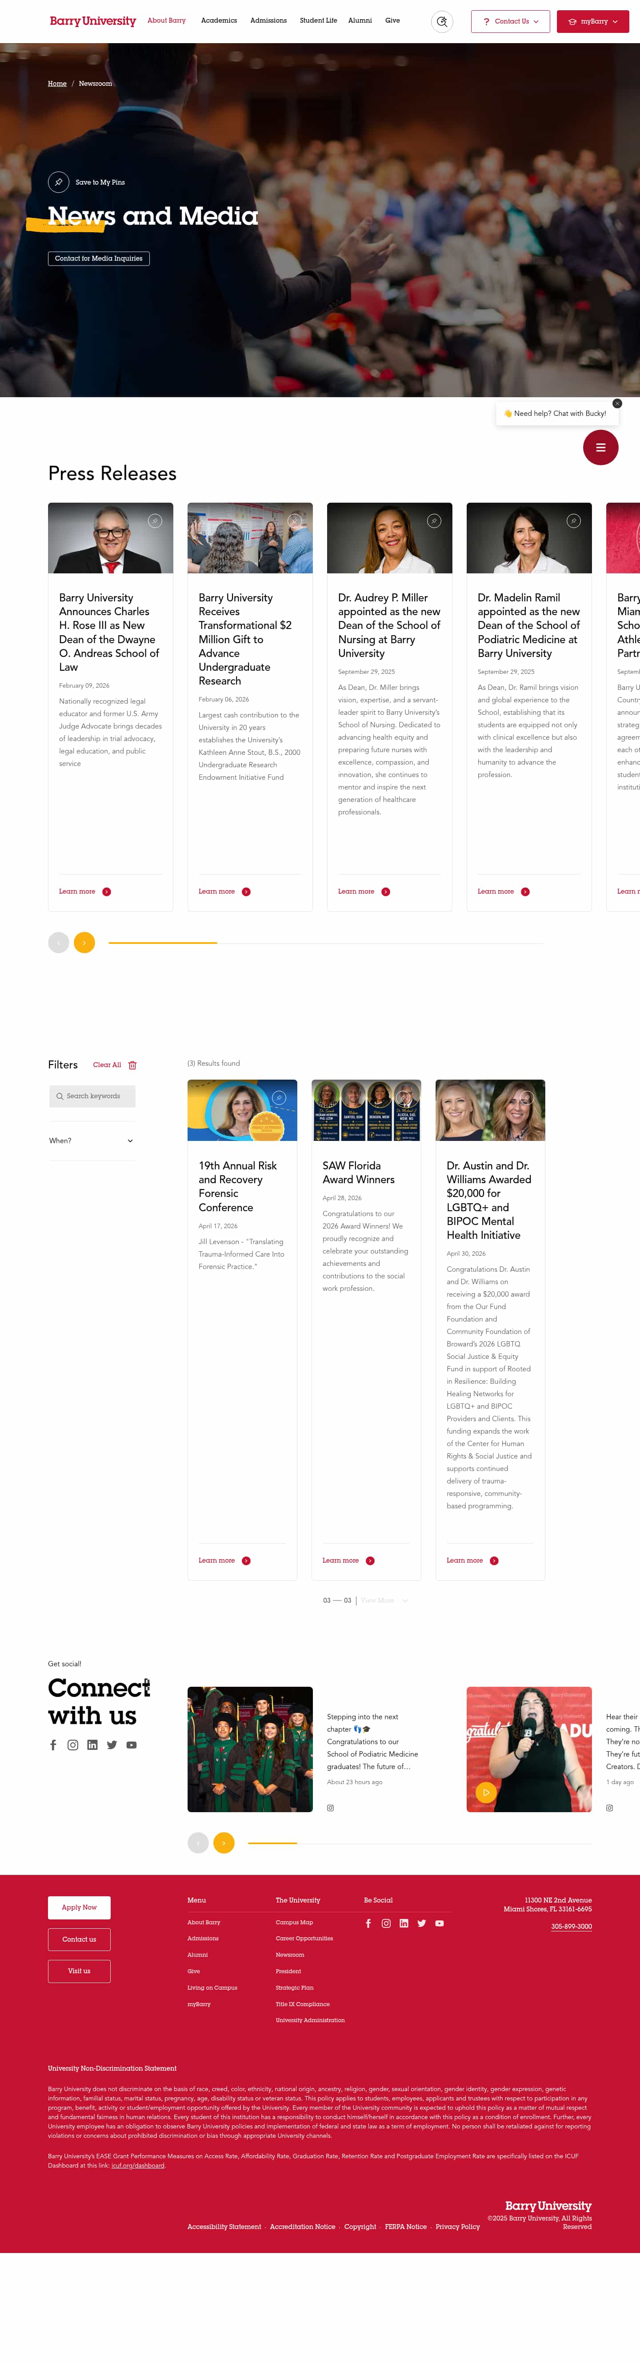Go to next press releases slide
This screenshot has height=2362, width=640.
(84, 943)
